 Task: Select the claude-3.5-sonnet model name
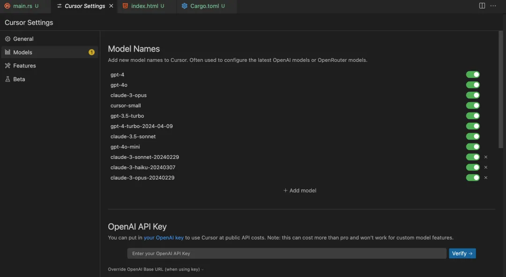coord(133,136)
